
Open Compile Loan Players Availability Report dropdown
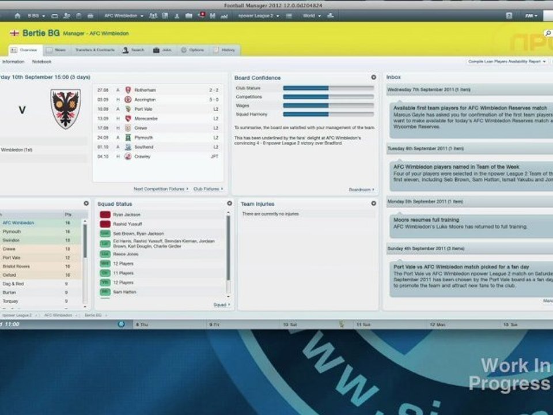(x=507, y=62)
